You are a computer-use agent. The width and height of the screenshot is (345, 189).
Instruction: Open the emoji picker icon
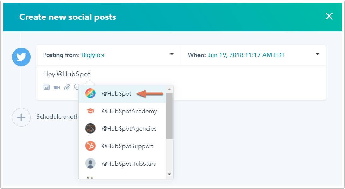point(77,87)
